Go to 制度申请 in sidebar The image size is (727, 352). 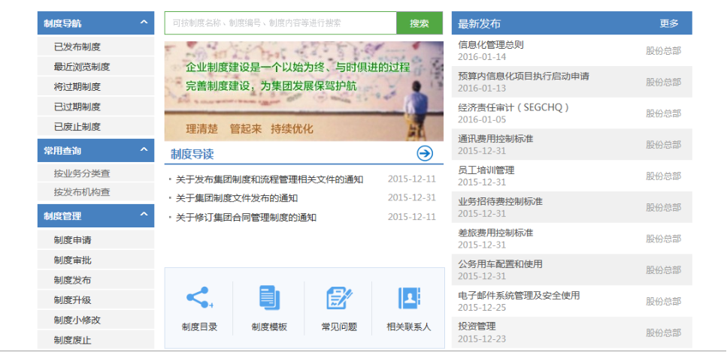(72, 240)
